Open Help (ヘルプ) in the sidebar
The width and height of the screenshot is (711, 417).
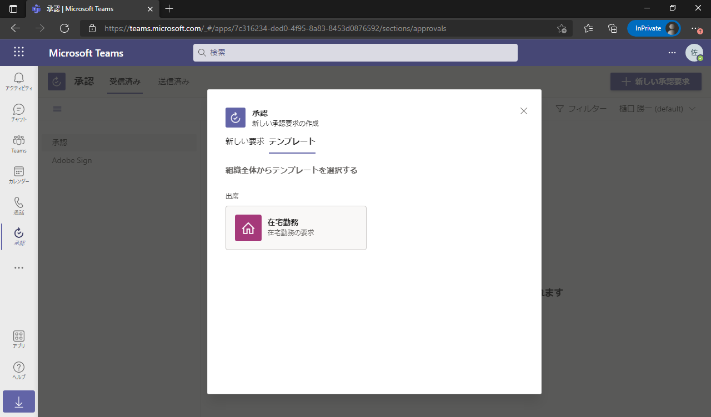coord(19,370)
